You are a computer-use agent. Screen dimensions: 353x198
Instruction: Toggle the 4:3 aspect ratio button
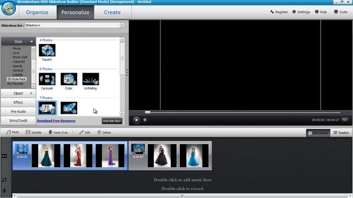click(x=344, y=120)
